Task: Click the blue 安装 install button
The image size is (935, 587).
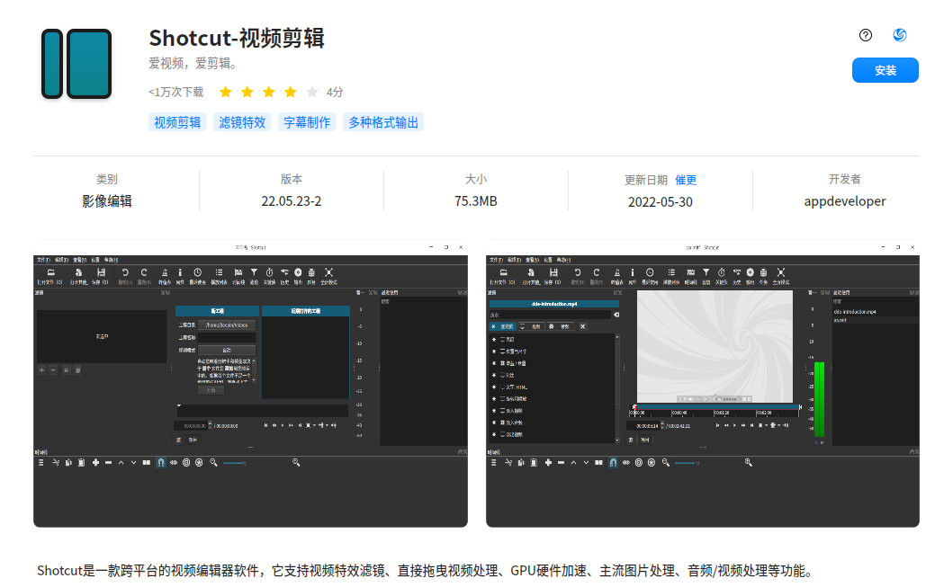Action: [885, 70]
